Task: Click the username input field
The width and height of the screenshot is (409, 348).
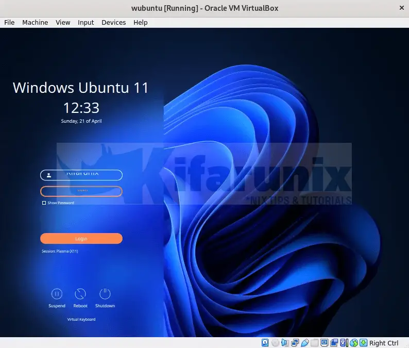Action: coord(81,175)
